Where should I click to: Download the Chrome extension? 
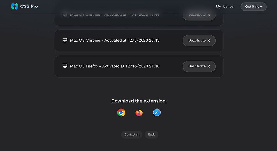tap(121, 113)
